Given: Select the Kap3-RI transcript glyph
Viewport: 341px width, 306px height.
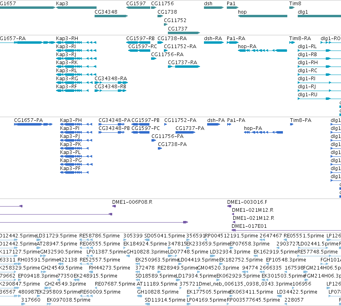Looking at the screenshot, I should 76,51.
